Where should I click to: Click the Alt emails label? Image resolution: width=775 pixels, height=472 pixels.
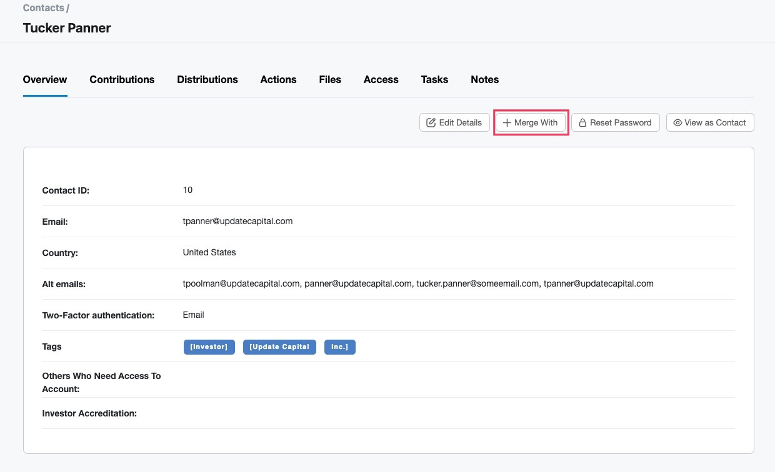coord(64,284)
